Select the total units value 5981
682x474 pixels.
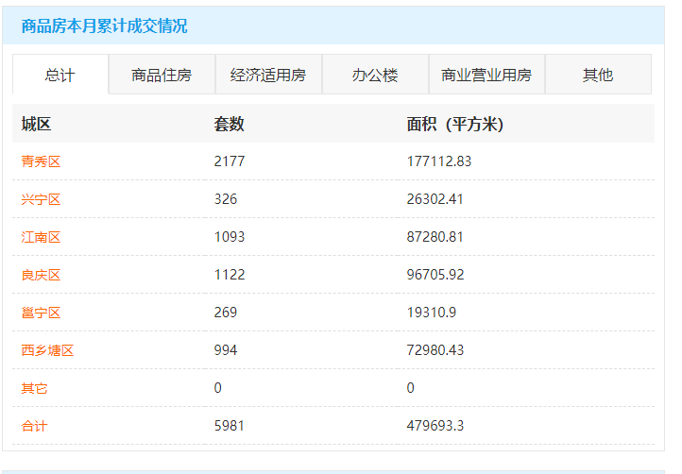[x=230, y=426]
